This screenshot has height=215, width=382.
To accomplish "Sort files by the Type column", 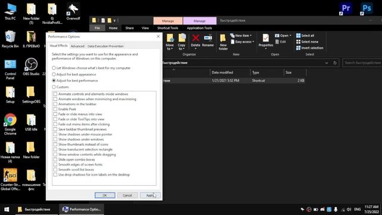I will pyautogui.click(x=267, y=72).
